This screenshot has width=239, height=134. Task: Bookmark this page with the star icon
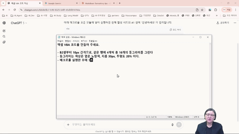point(202,10)
